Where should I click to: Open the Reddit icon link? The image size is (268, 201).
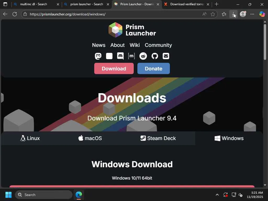[143, 56]
